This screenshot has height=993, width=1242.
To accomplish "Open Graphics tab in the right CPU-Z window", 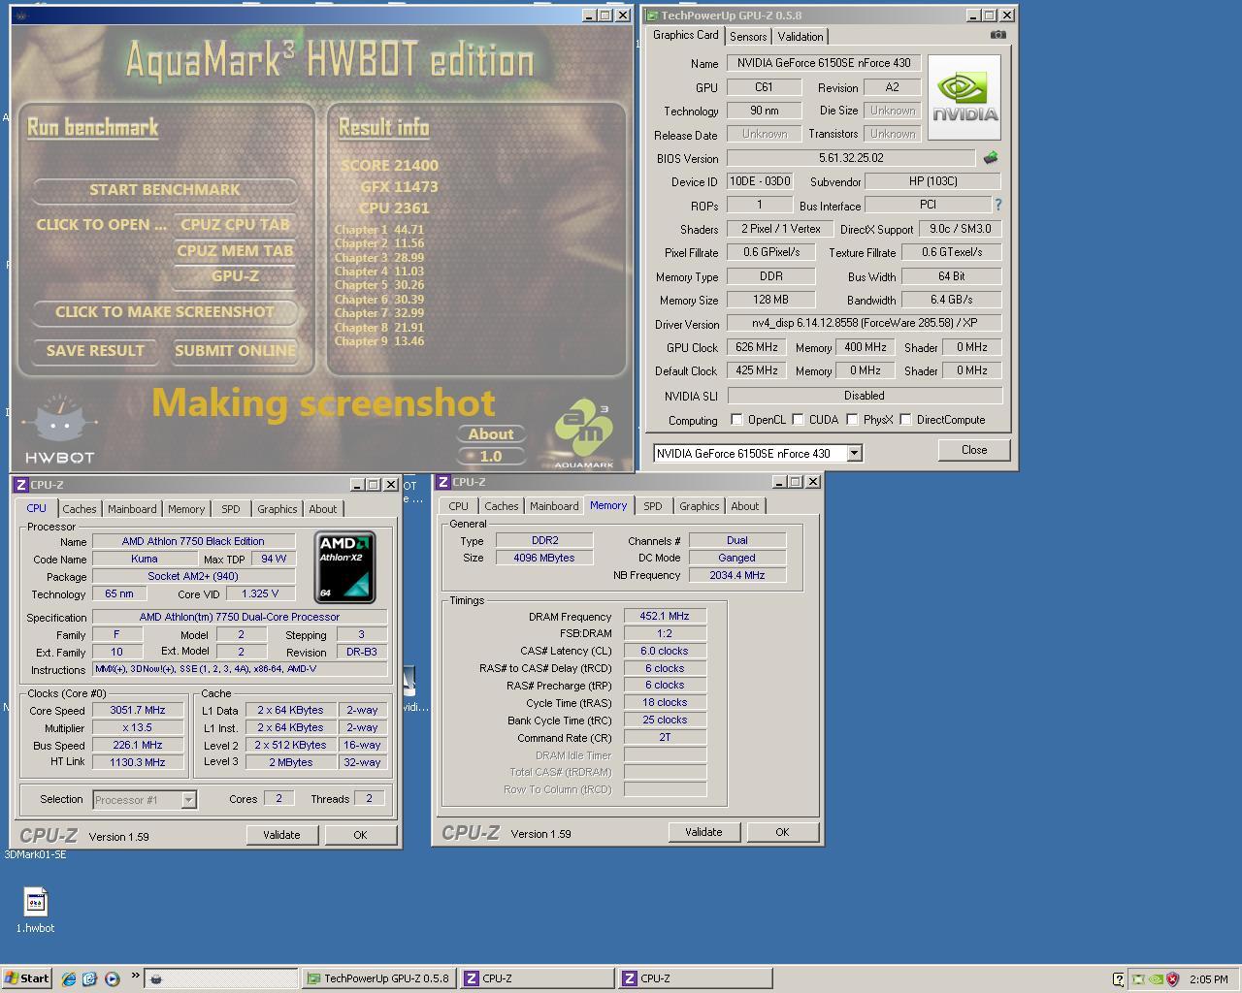I will 699,506.
